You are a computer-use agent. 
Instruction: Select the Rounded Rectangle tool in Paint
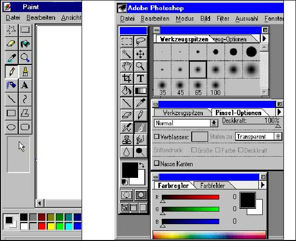pos(25,127)
